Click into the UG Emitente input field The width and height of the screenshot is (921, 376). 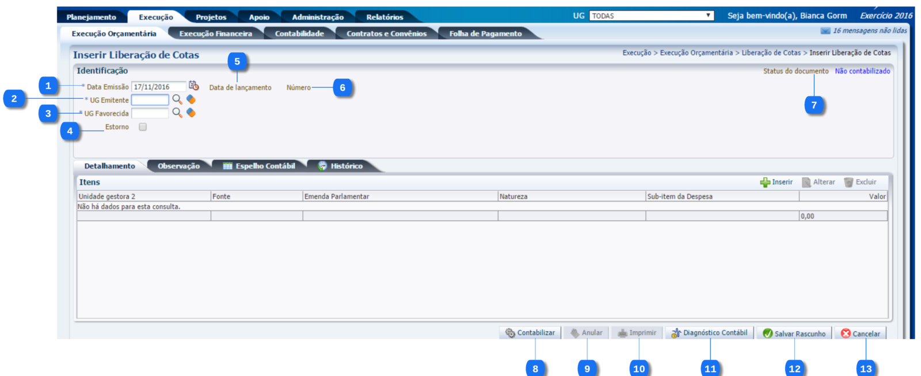coord(150,100)
